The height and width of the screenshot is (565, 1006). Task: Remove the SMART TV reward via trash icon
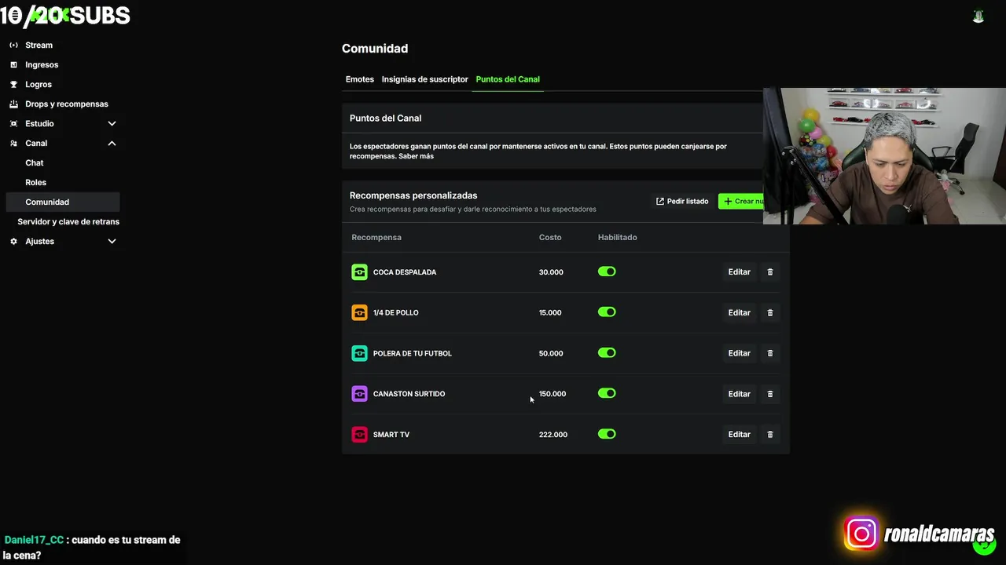click(770, 435)
